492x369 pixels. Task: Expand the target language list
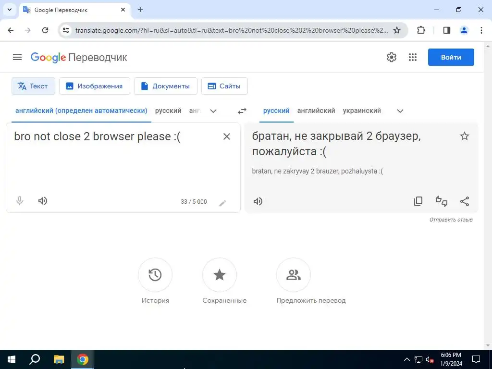tap(400, 111)
